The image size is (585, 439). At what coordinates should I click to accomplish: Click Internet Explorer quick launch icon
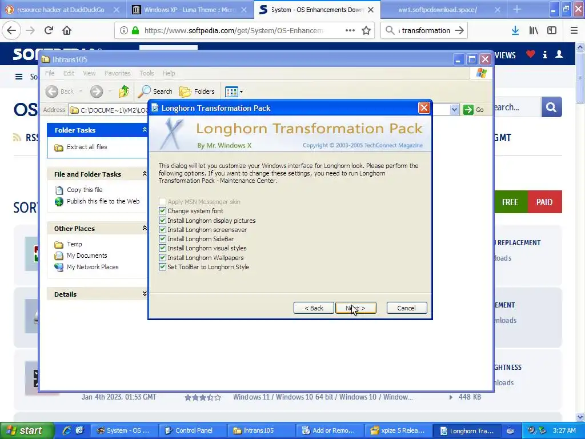click(67, 430)
